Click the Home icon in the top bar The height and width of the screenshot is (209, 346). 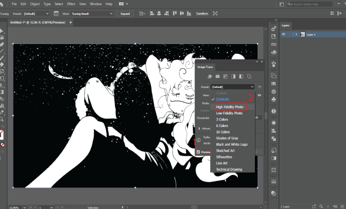click(x=1, y=4)
